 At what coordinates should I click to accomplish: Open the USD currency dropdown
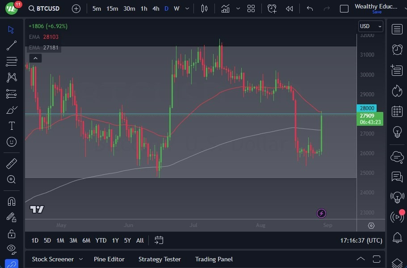point(370,26)
